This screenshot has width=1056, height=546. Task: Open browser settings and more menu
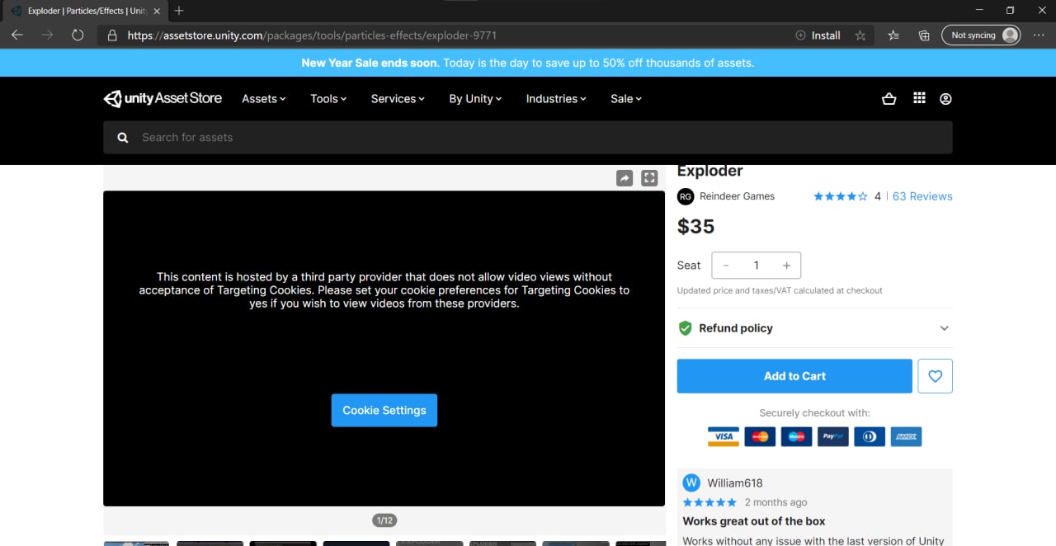tap(1039, 35)
